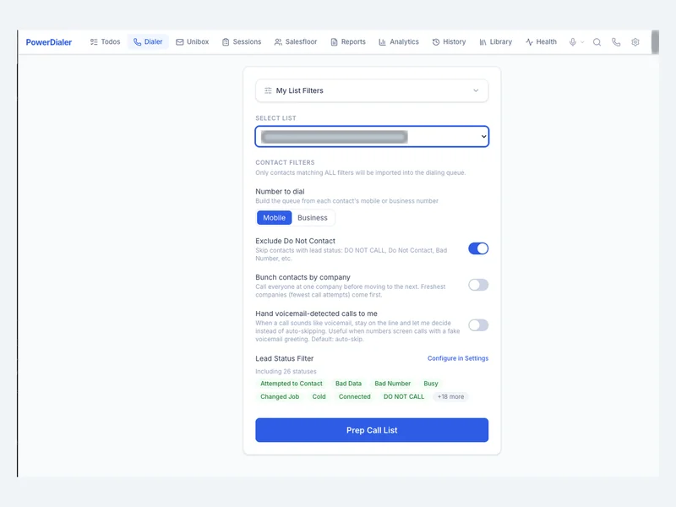
Task: Open the Select List dropdown
Action: [372, 137]
